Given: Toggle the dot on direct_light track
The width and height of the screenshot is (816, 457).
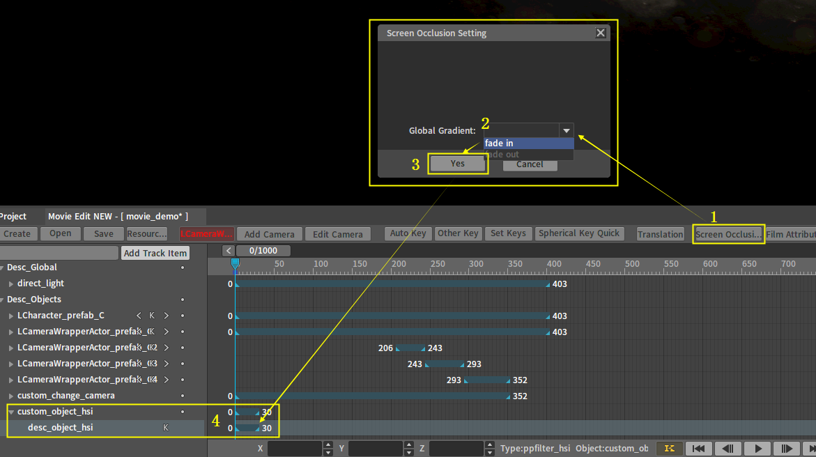Looking at the screenshot, I should [x=183, y=284].
